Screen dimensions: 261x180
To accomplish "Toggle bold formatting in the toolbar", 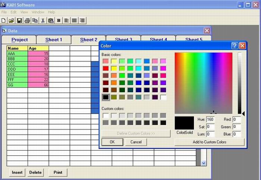I will click(x=59, y=20).
